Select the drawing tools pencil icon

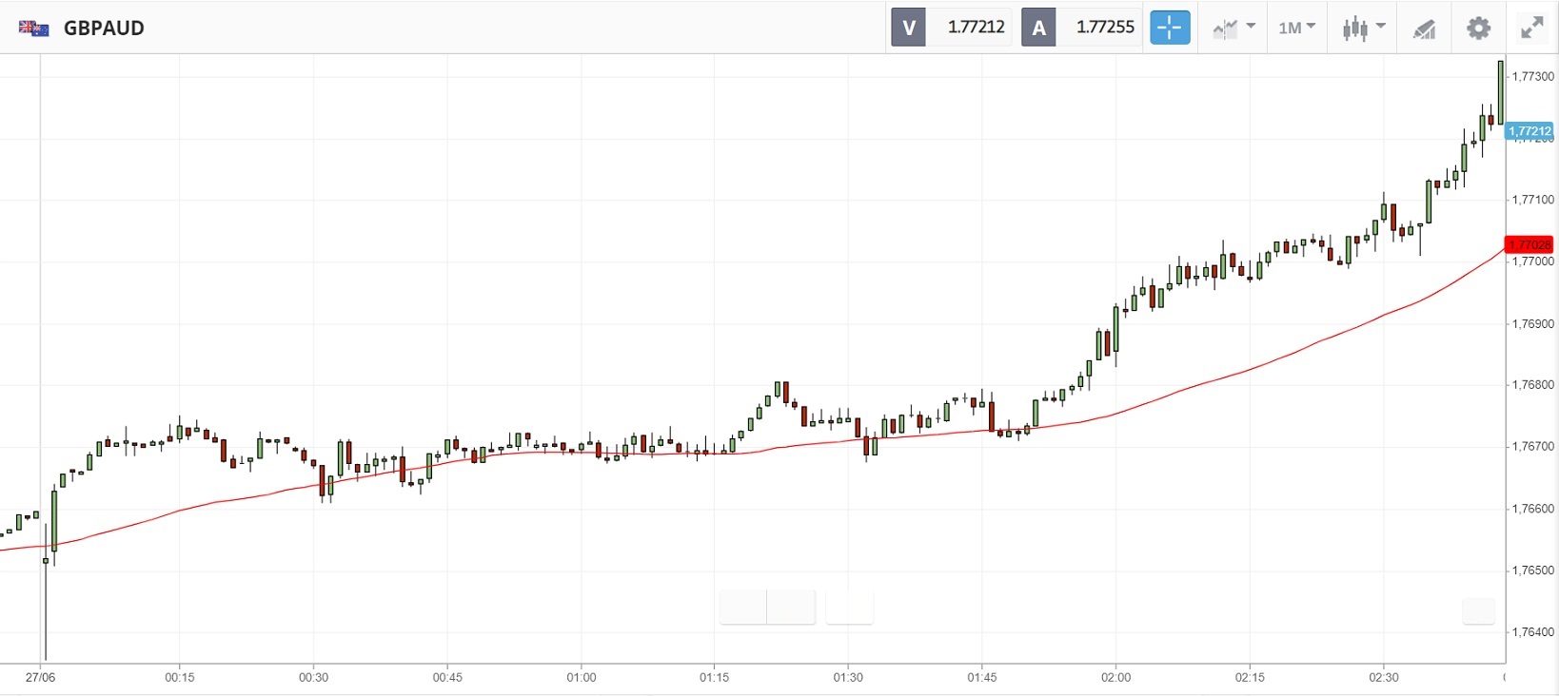1424,29
